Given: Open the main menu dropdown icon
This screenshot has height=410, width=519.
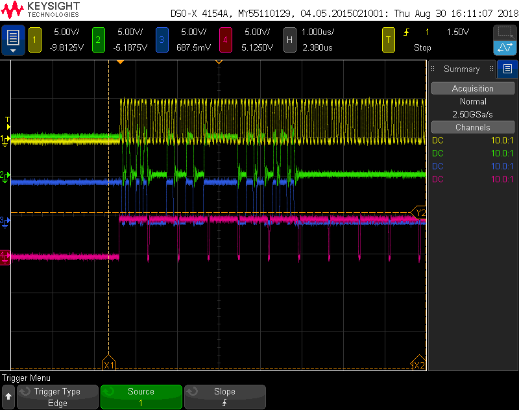Looking at the screenshot, I should 13,40.
